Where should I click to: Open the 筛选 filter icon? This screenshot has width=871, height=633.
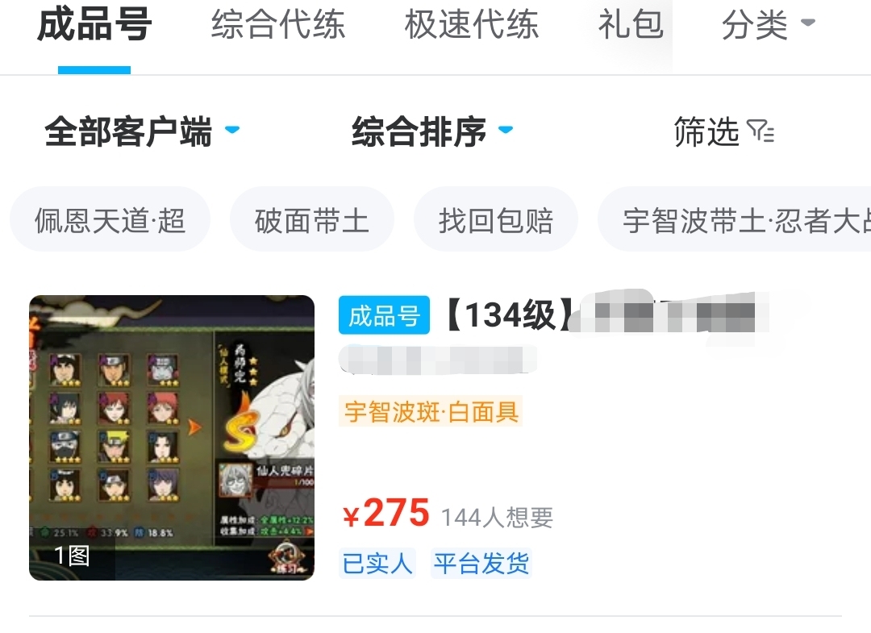coord(761,131)
